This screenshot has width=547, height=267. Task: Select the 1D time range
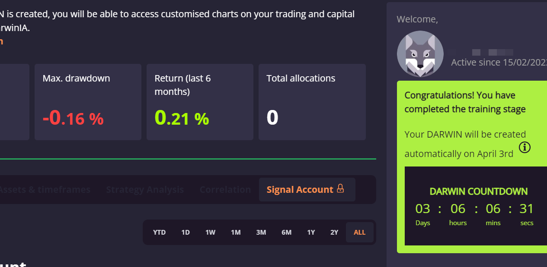pyautogui.click(x=186, y=232)
